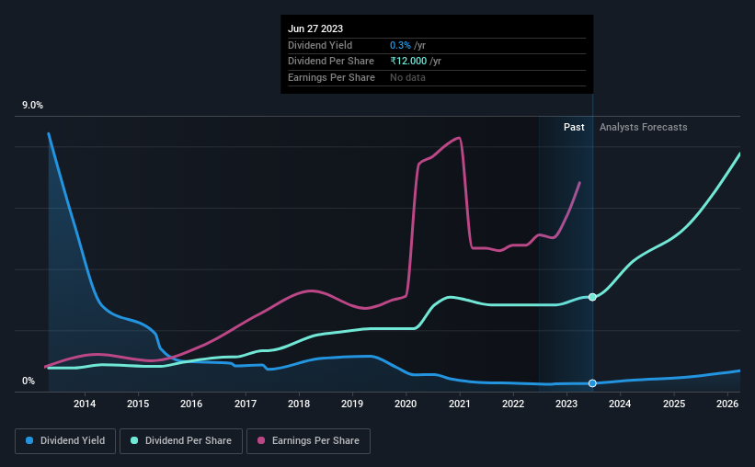Click the pink Earnings Per Share legend dot

[261, 440]
